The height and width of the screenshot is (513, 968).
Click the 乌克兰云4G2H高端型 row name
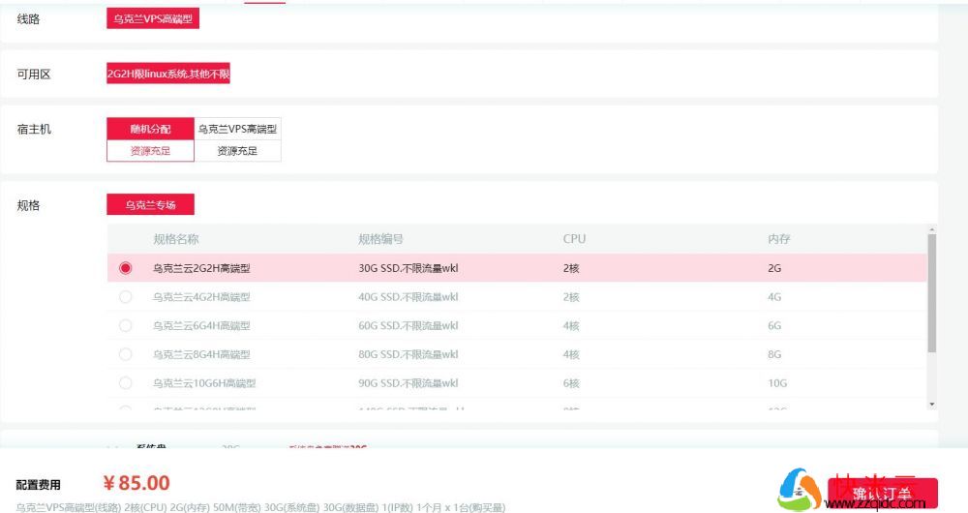click(201, 297)
